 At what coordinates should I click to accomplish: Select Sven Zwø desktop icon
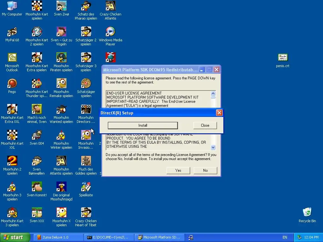[x=62, y=8]
